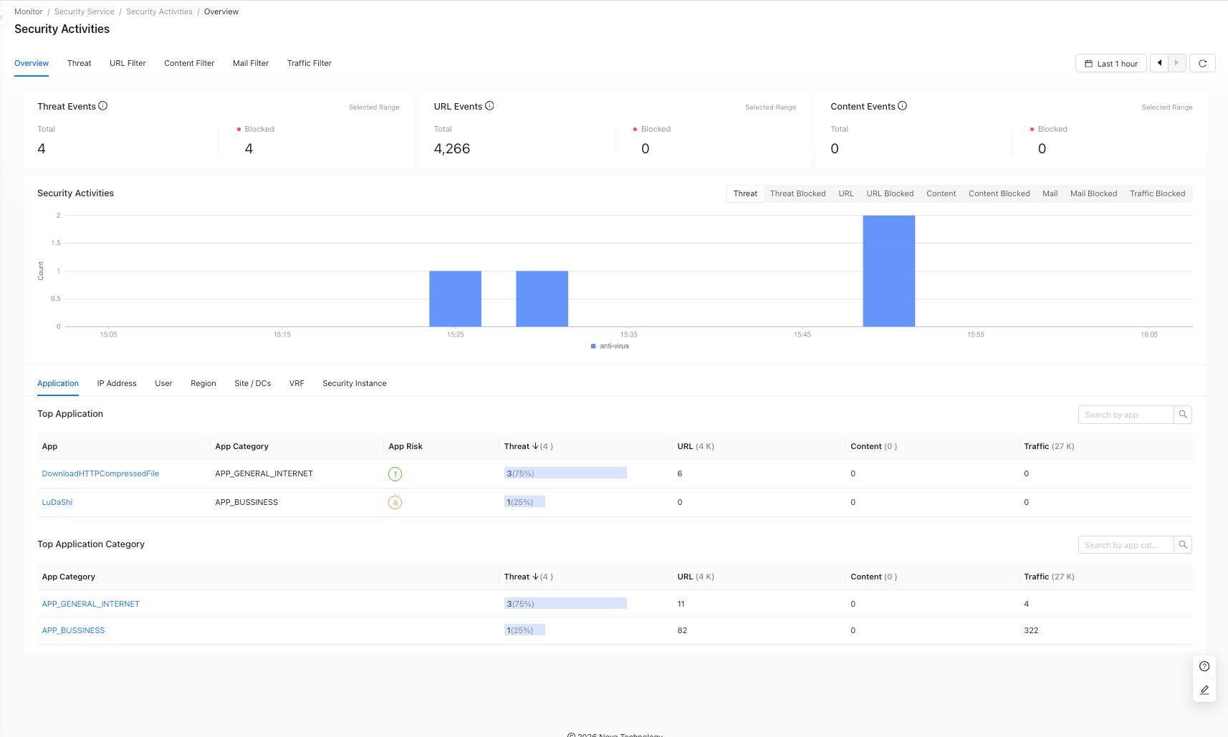
Task: Click traffic value 322 in APP_BUSSINESS row
Action: (x=1031, y=630)
